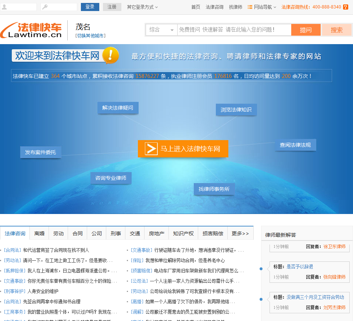Click the 搜索 button
353x321 pixels.
point(336,30)
